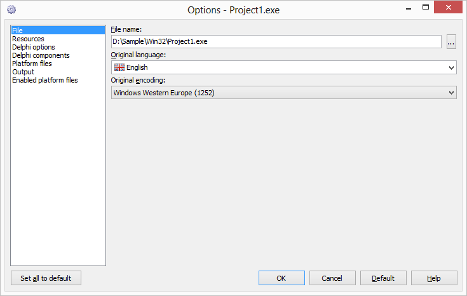Select Delphi components in the list
Viewport: 467px width, 296px height.
click(x=41, y=55)
